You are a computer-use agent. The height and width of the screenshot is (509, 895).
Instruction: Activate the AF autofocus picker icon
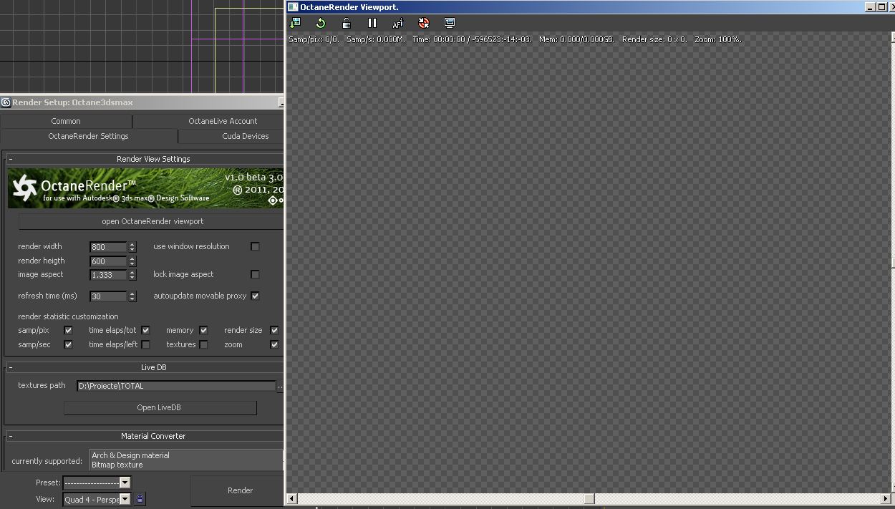(398, 23)
